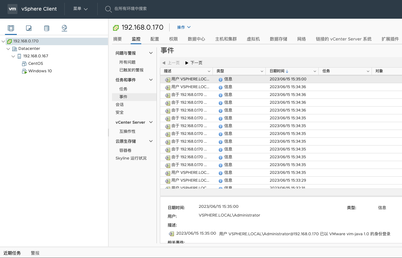The image size is (402, 258).
Task: Collapse the 问题与警报 section
Action: point(151,53)
